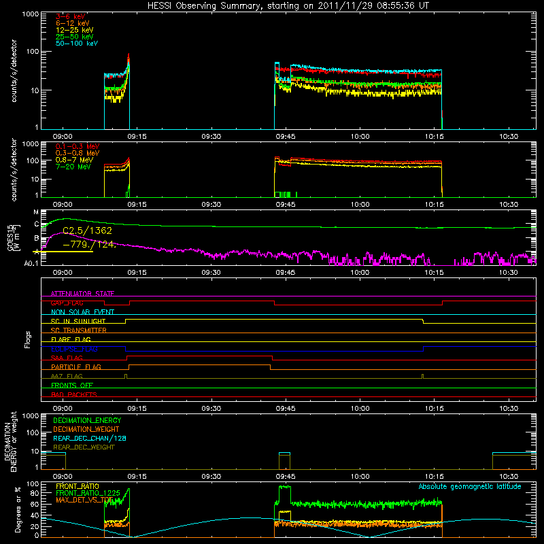This screenshot has height=544, width=544.
Task: Select the NON_SOLAR_EVENT flag label
Action: (82, 312)
